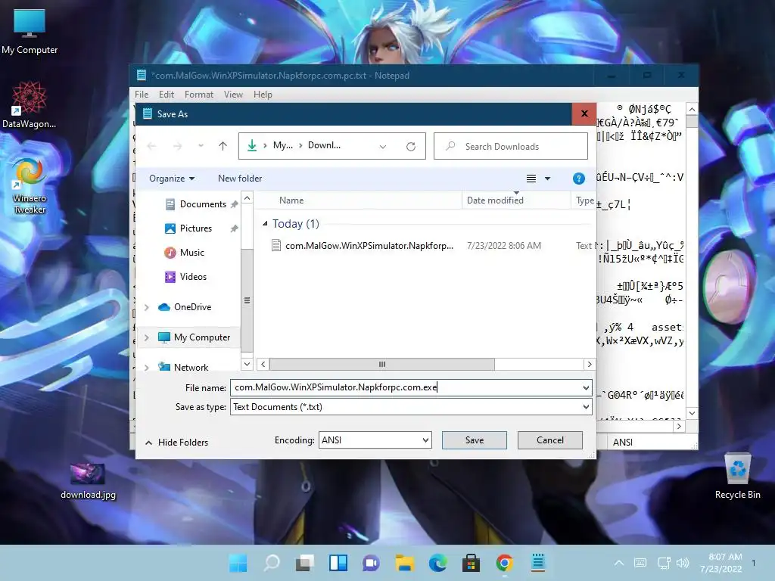Open the File name dropdown arrow
This screenshot has height=581, width=775.
click(587, 387)
